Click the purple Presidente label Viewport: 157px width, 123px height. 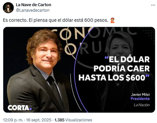coord(140,99)
